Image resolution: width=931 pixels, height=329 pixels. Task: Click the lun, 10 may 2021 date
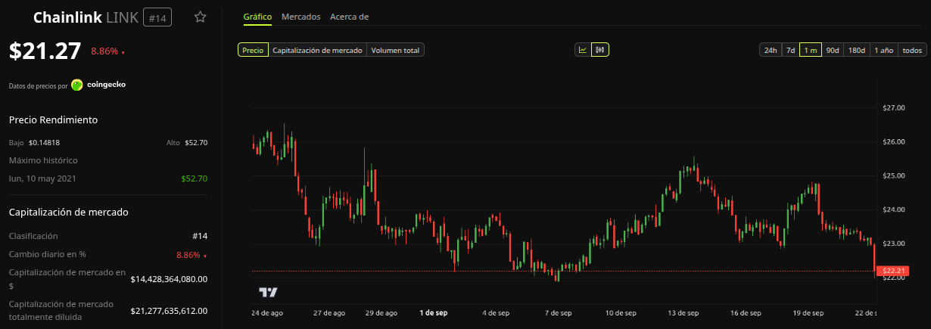[x=41, y=178]
